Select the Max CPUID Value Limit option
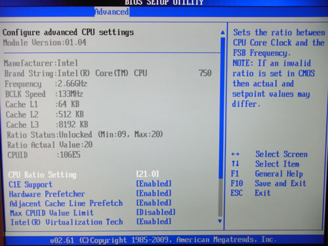Image resolution: width=328 pixels, height=246 pixels. [x=52, y=213]
